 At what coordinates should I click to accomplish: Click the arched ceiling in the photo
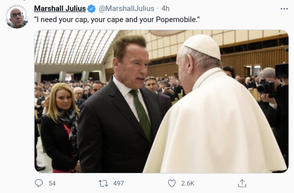click(x=75, y=47)
